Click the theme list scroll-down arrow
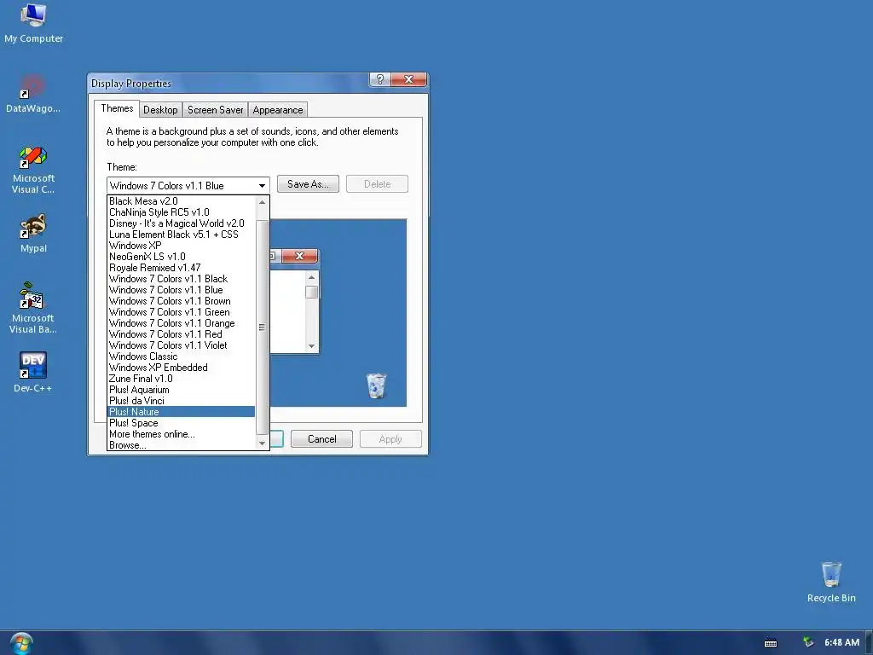This screenshot has width=873, height=655. tap(263, 443)
